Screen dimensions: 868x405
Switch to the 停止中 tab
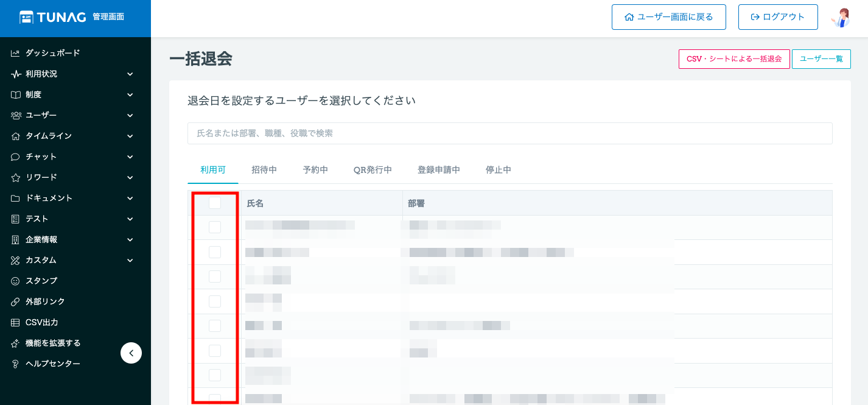pyautogui.click(x=499, y=170)
